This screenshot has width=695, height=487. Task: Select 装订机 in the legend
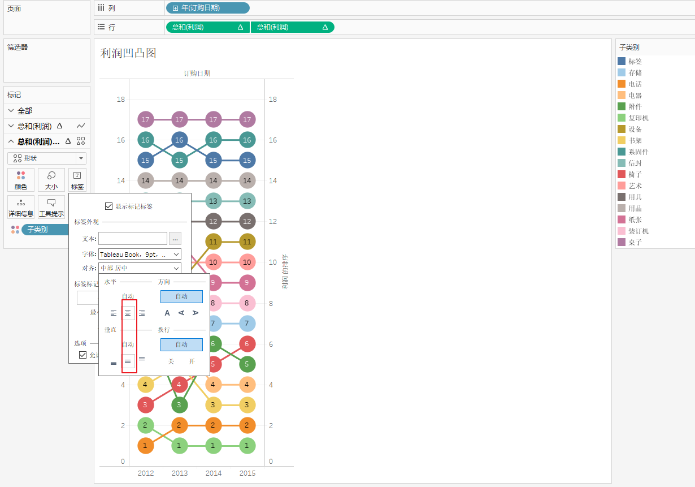[x=638, y=231]
